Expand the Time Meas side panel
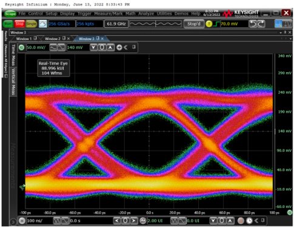This screenshot has height=228, width=294. pyautogui.click(x=13, y=55)
